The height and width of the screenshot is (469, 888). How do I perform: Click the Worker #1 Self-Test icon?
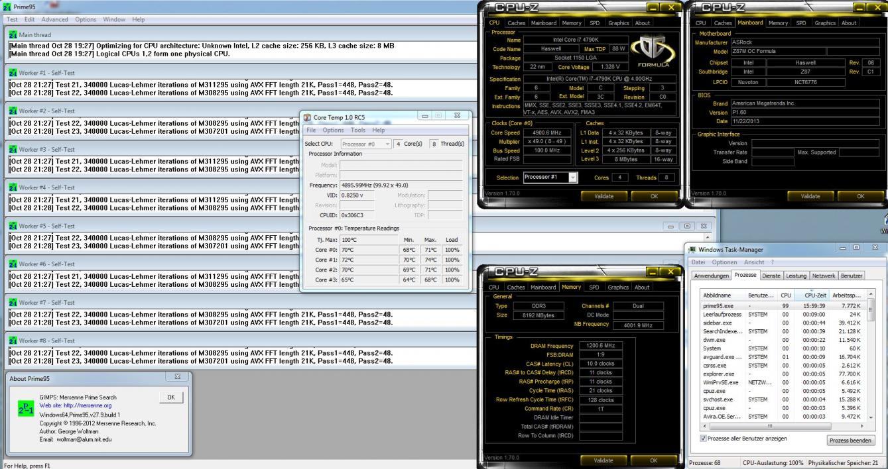tap(13, 73)
